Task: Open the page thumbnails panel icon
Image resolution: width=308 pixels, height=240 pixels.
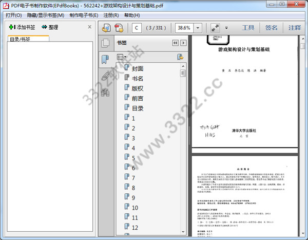Action: click(105, 43)
